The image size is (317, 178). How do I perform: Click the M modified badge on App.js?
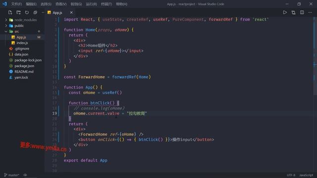click(x=39, y=37)
